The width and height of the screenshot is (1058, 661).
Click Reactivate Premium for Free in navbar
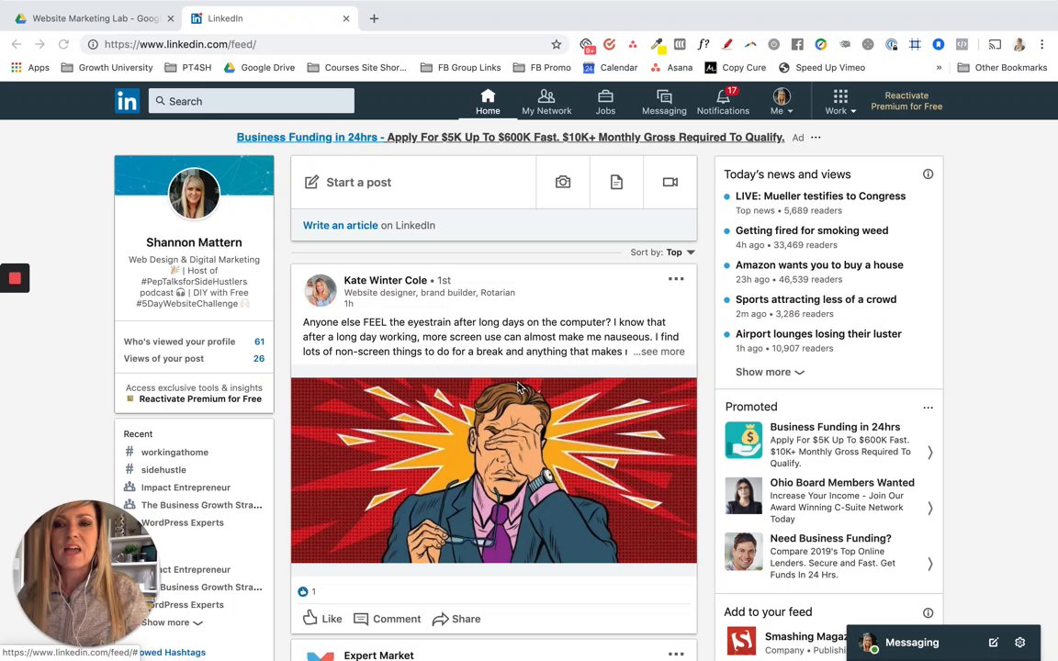click(906, 101)
